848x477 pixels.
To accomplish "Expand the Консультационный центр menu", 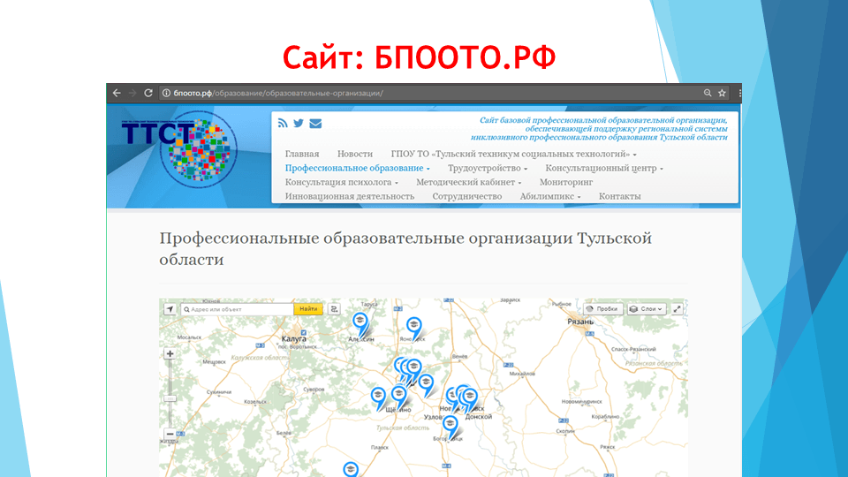I will pos(604,168).
